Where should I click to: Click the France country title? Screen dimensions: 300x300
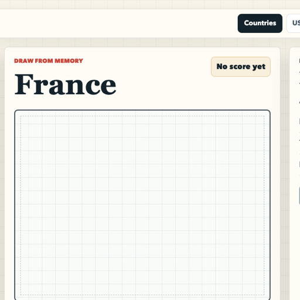(x=66, y=84)
